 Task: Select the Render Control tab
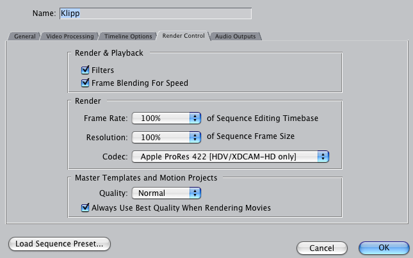tap(183, 36)
